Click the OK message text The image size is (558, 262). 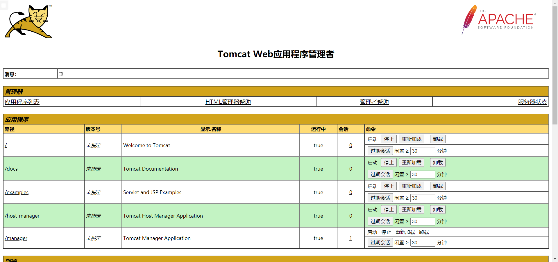61,74
